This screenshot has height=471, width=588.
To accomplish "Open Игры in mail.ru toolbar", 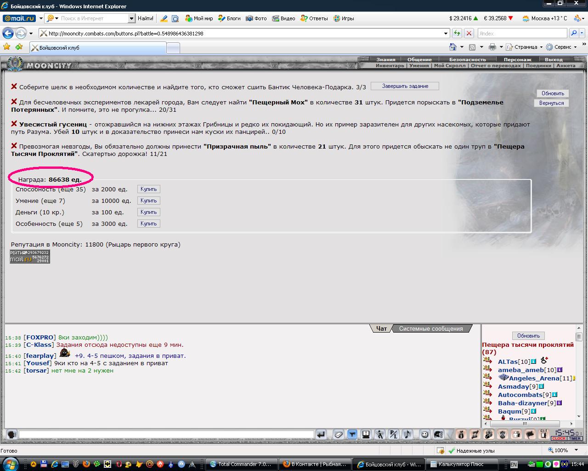I will [x=344, y=18].
